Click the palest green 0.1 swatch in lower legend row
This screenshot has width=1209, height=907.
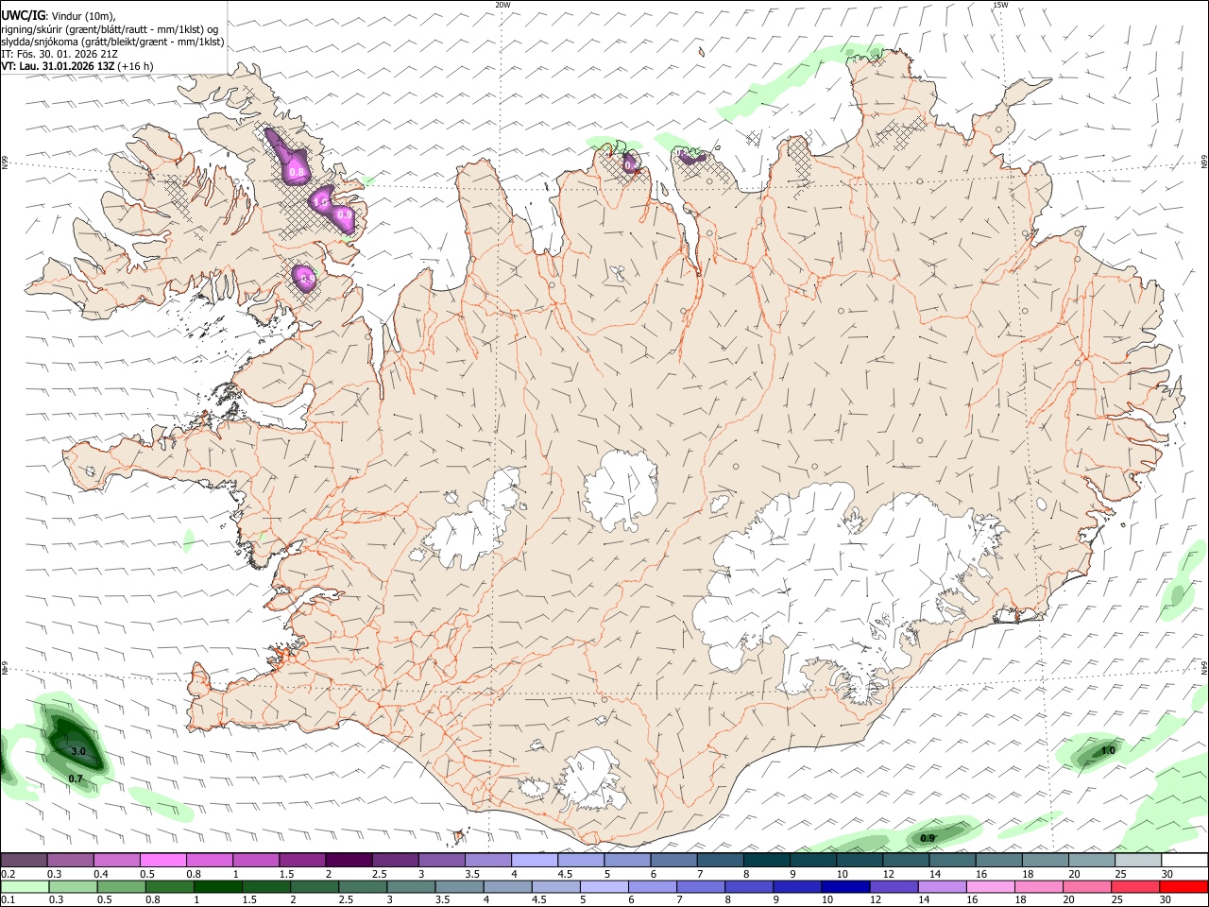(24, 886)
